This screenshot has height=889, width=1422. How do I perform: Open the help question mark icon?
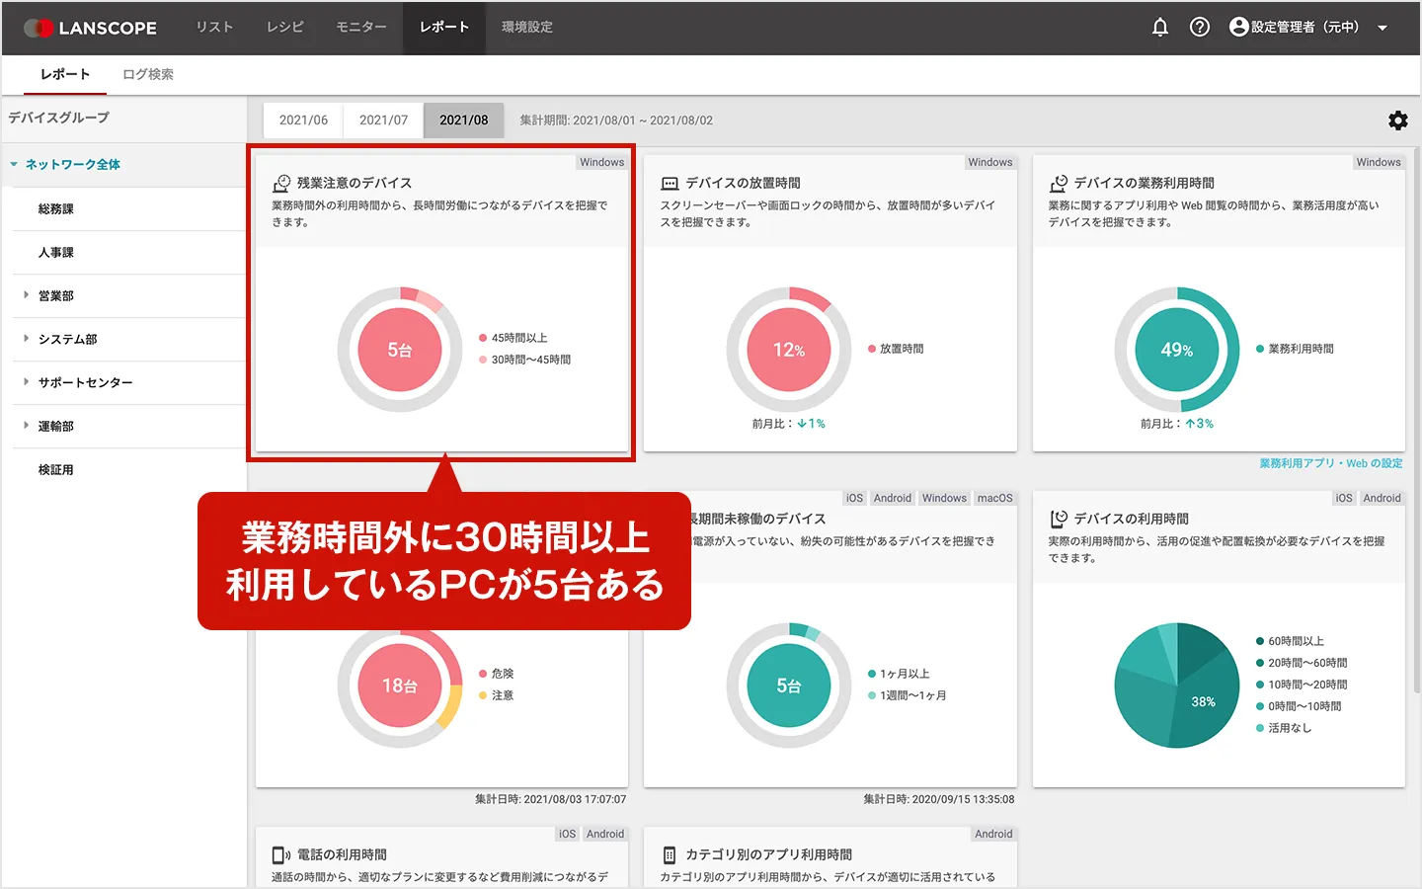(1200, 28)
